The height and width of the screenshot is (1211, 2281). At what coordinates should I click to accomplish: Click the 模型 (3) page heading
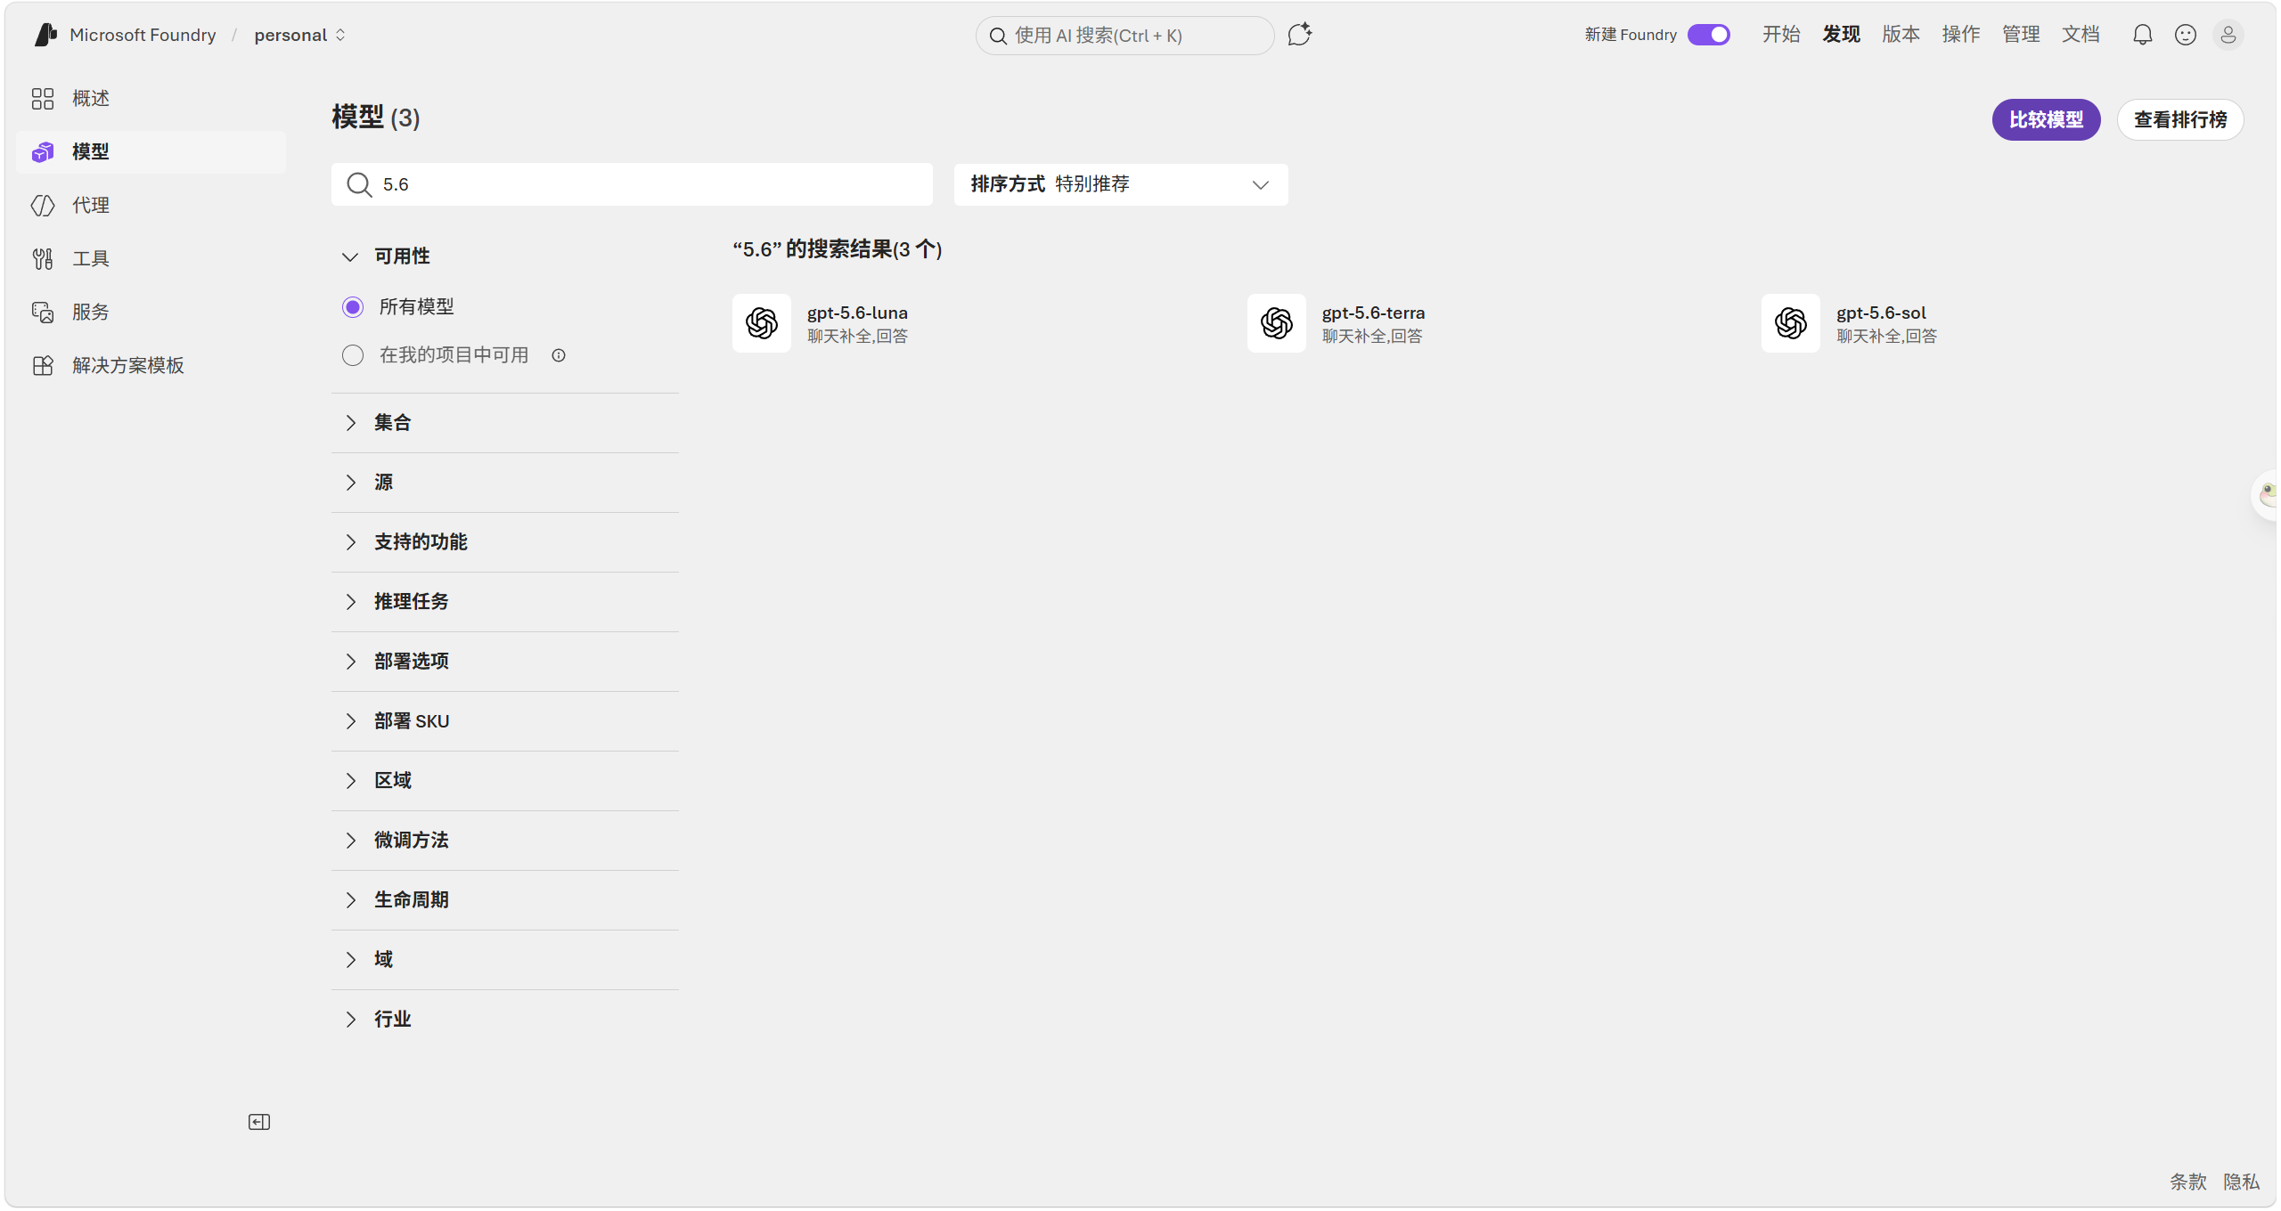tap(375, 118)
